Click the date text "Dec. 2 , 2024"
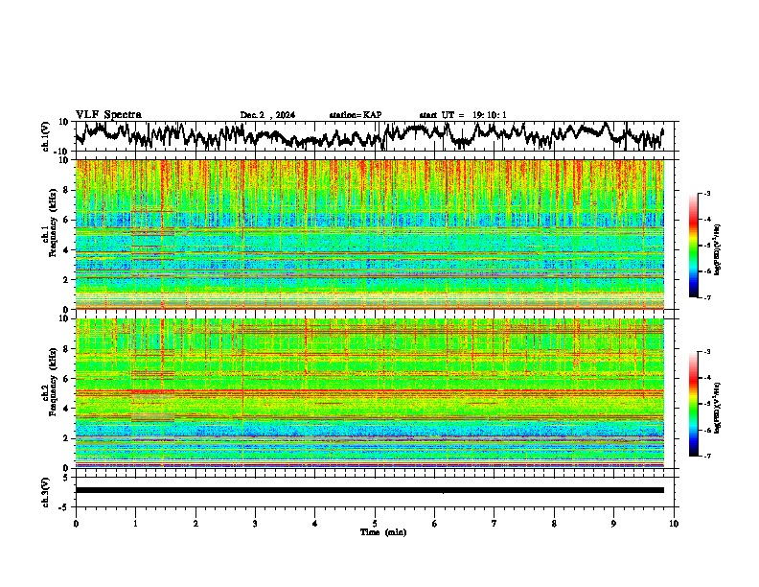The height and width of the screenshot is (587, 759). point(267,115)
